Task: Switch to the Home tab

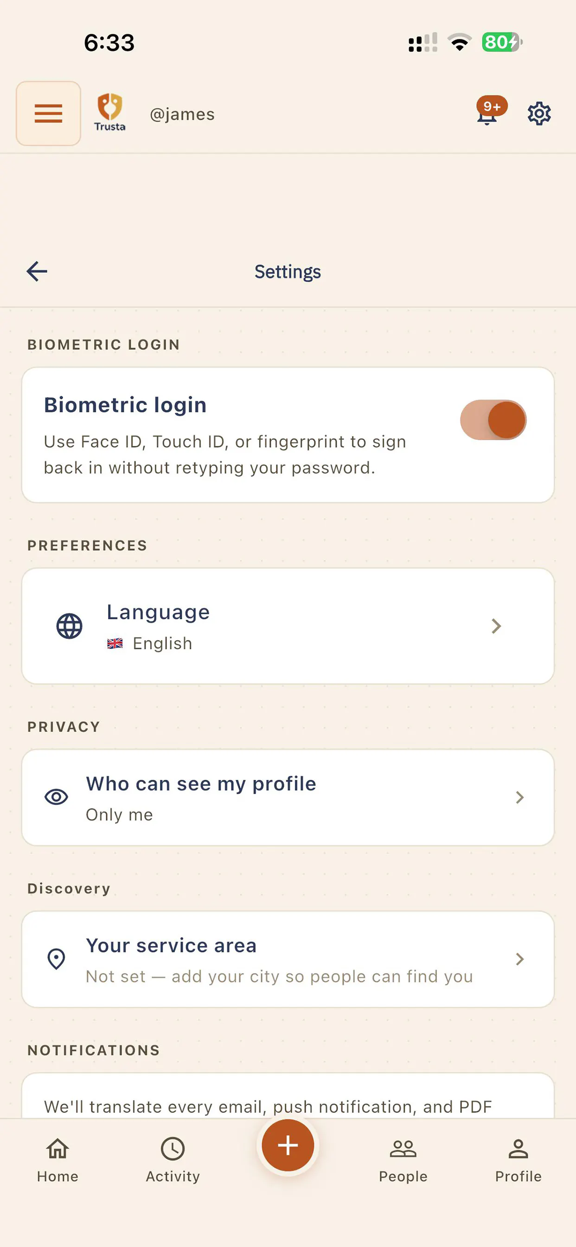Action: (58, 1160)
